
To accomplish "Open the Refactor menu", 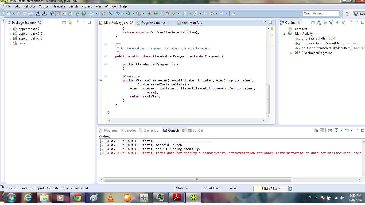I will point(29,6).
